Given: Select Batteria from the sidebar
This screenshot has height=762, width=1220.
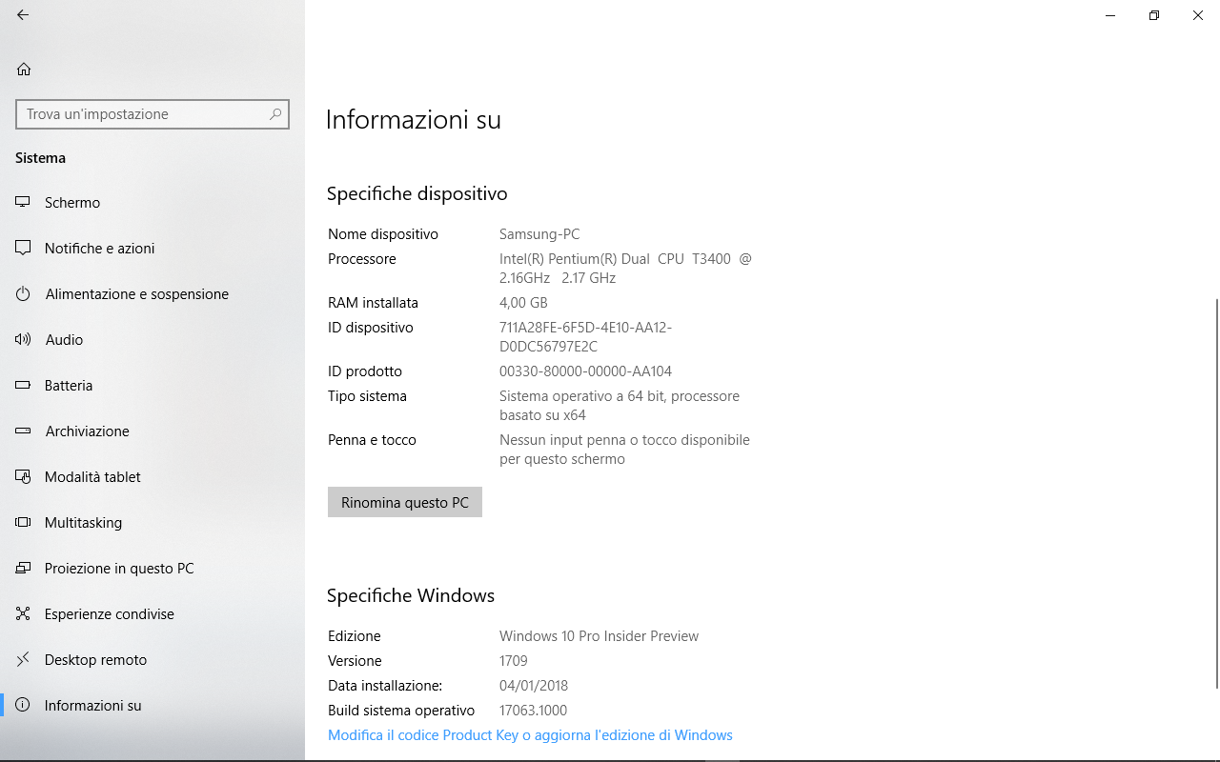Looking at the screenshot, I should click(x=152, y=385).
